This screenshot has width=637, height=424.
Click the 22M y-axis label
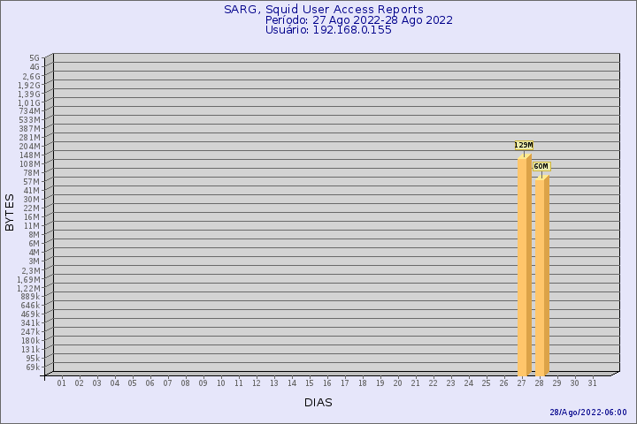point(32,208)
